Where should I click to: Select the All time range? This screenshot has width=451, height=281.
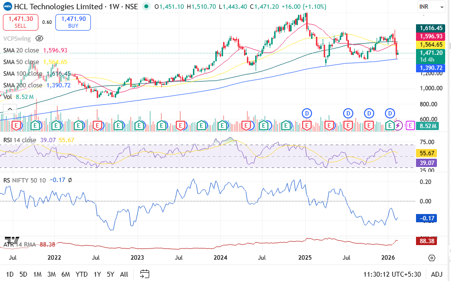pyautogui.click(x=124, y=274)
